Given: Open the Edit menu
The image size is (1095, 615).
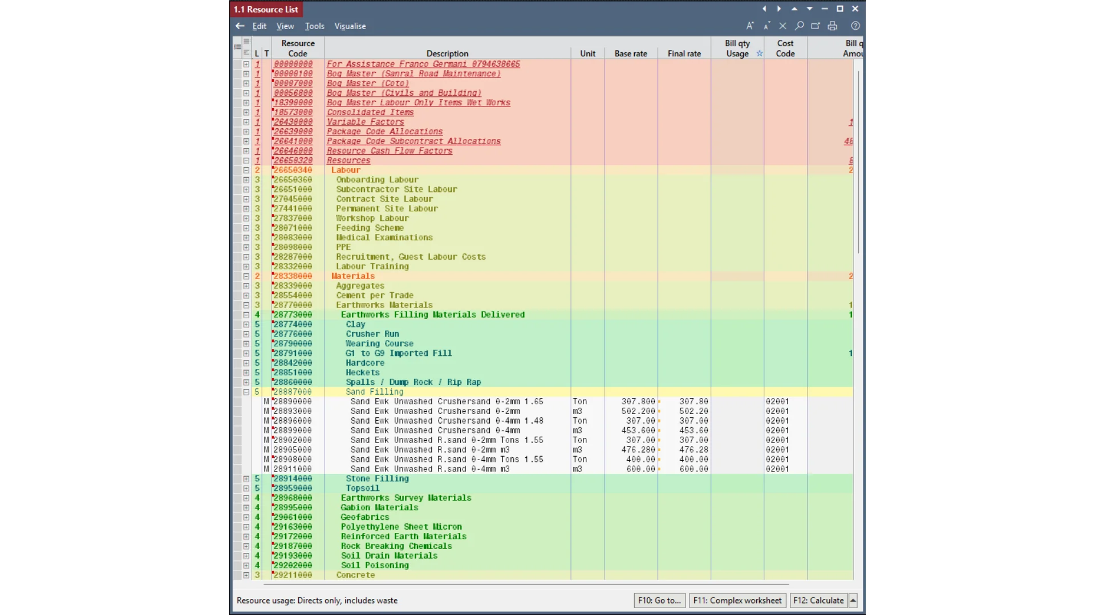Looking at the screenshot, I should pyautogui.click(x=259, y=26).
